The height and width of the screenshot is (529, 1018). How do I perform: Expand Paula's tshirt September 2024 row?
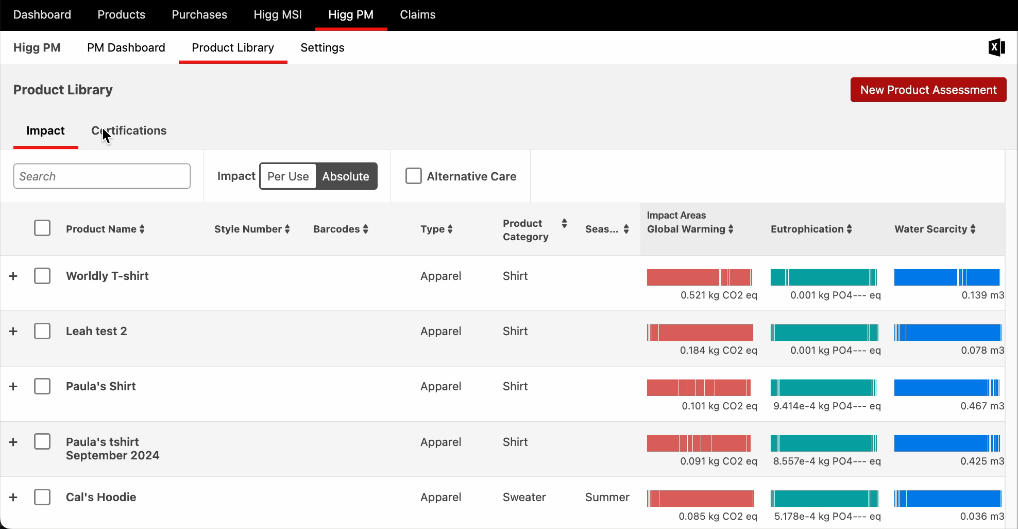(x=13, y=442)
